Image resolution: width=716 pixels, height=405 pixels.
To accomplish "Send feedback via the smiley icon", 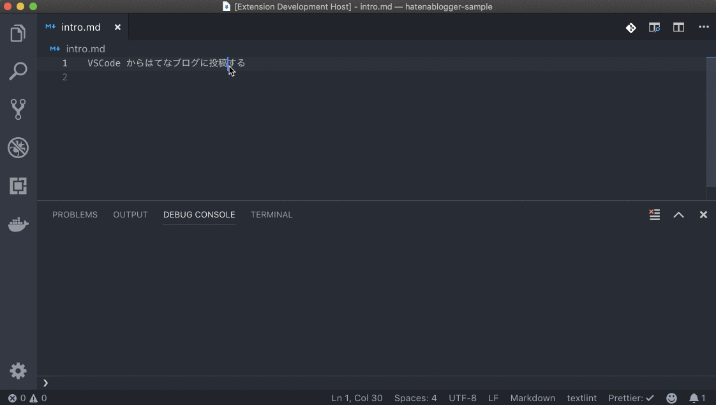I will [671, 398].
